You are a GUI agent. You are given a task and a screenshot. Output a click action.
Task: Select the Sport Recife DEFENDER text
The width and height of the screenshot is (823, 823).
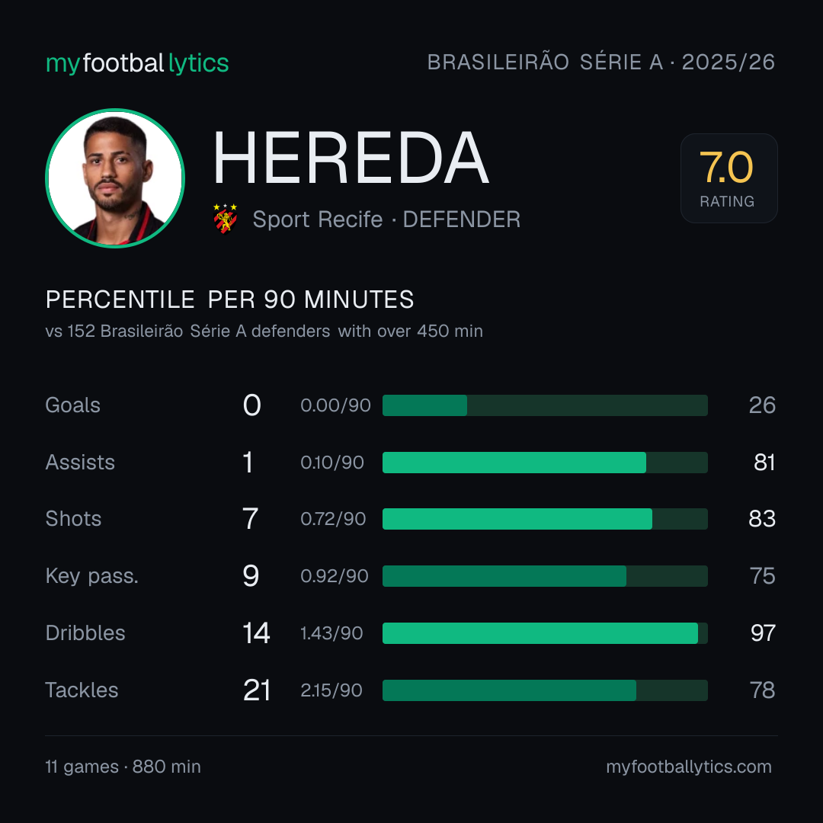[x=386, y=219]
